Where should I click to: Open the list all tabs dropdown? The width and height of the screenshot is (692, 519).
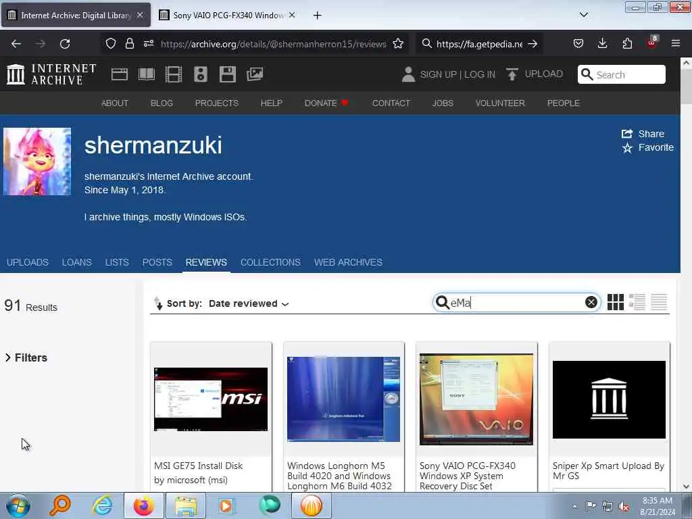click(x=584, y=15)
